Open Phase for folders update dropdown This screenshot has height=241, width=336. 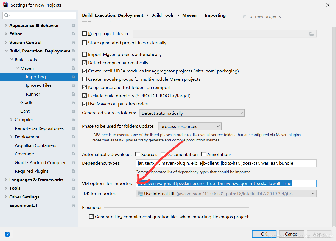[190, 126]
